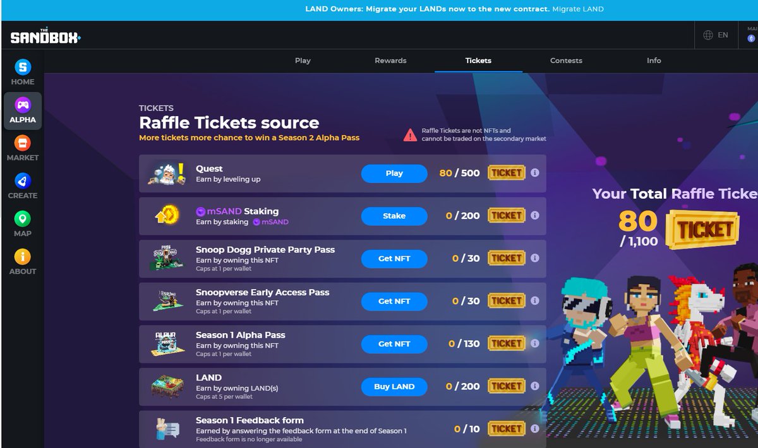Viewport: 758px width, 448px height.
Task: Click the LAND row thumbnail
Action: pyautogui.click(x=167, y=387)
